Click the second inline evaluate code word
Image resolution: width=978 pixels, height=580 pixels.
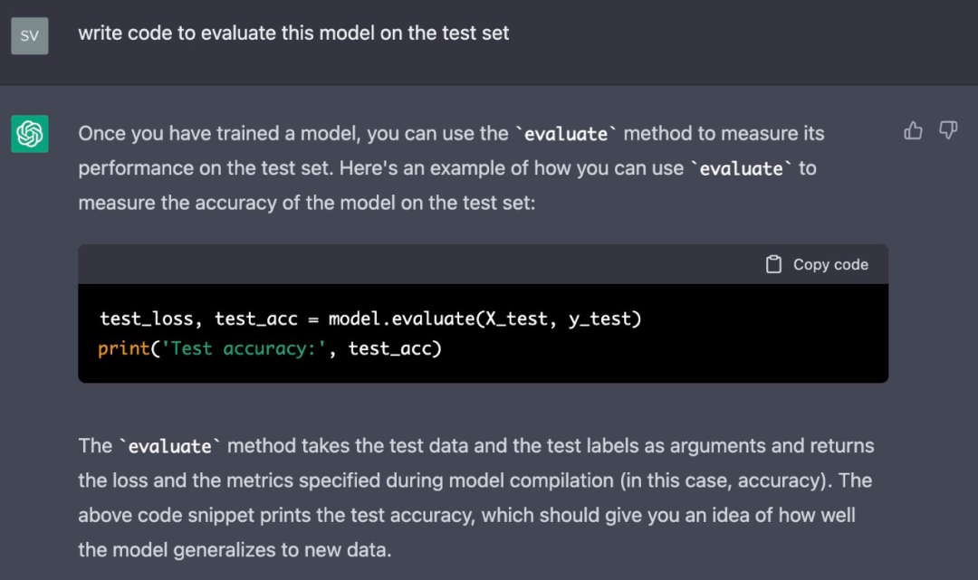741,169
